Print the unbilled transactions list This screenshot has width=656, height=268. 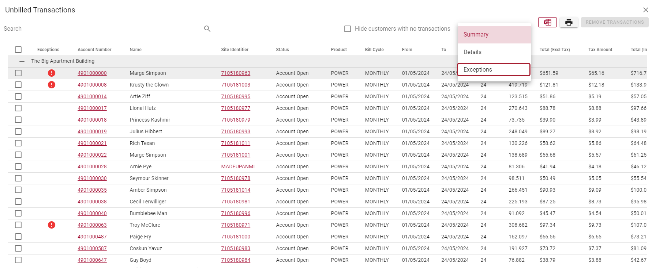click(569, 22)
